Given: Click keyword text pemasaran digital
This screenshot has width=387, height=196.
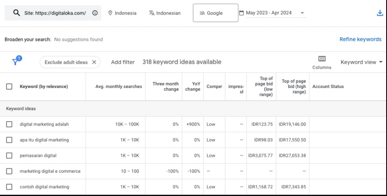Looking at the screenshot, I should click(x=38, y=155).
